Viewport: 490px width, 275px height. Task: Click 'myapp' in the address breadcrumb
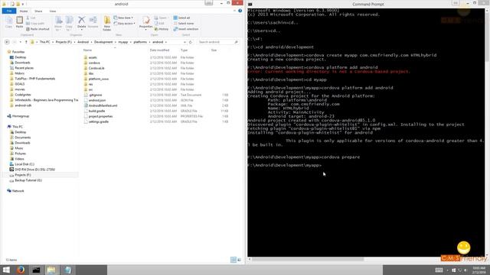[x=122, y=42]
